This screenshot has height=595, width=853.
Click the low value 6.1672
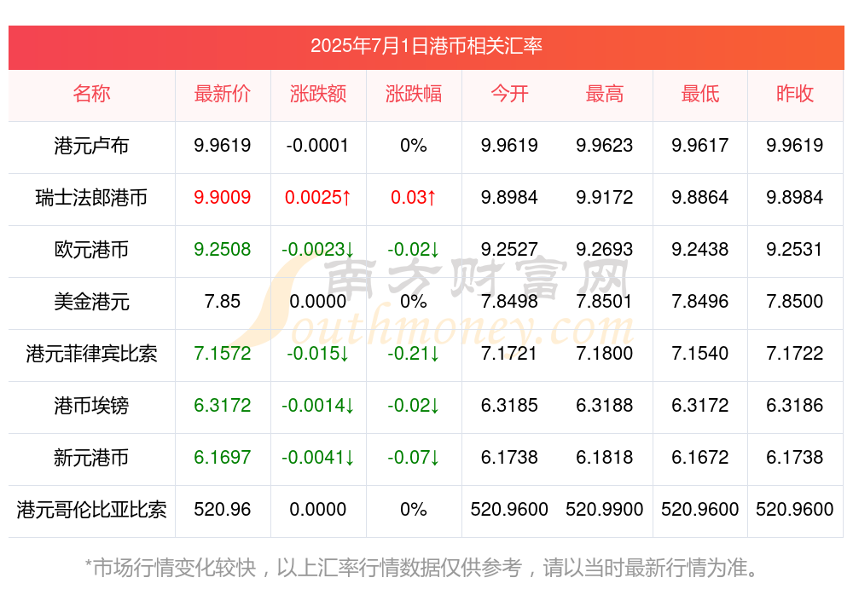[x=700, y=457]
